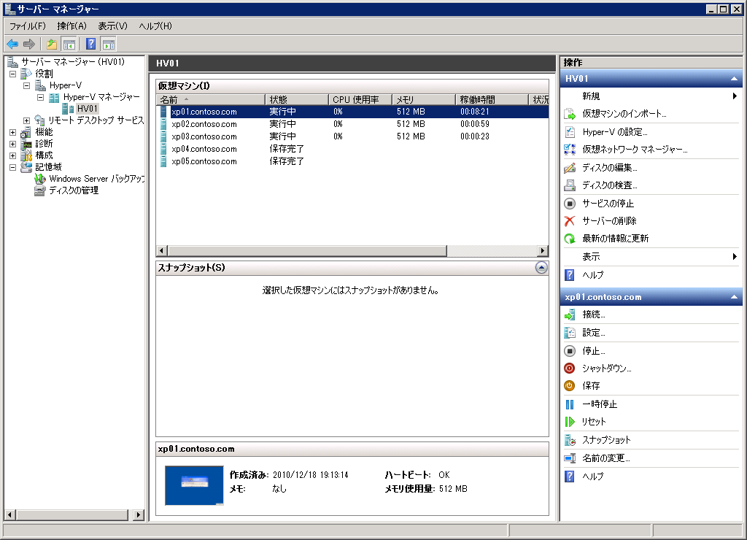This screenshot has width=747, height=540.
Task: Collapse the 役割 tree node
Action: tap(13, 74)
